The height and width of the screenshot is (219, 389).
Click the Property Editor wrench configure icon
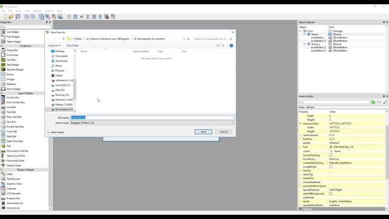click(x=385, y=102)
